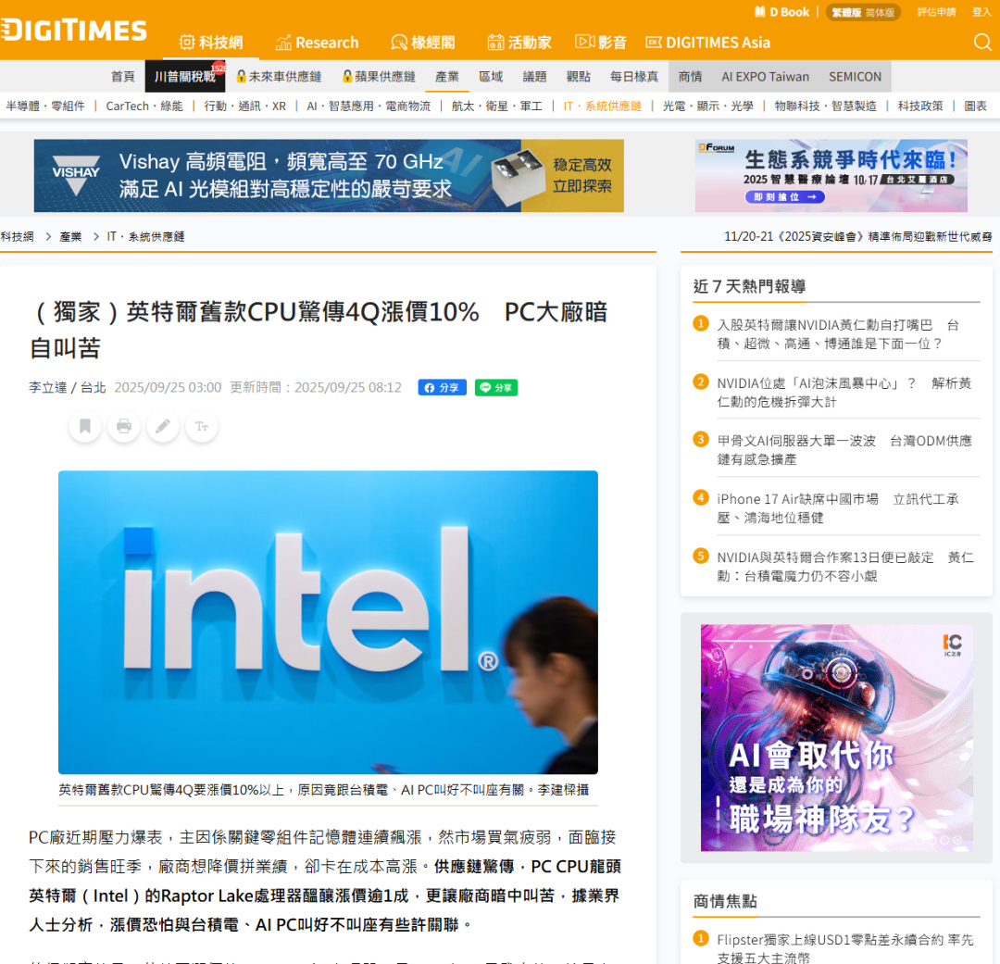1000x964 pixels.
Task: Select 科技政策 category
Action: (920, 106)
